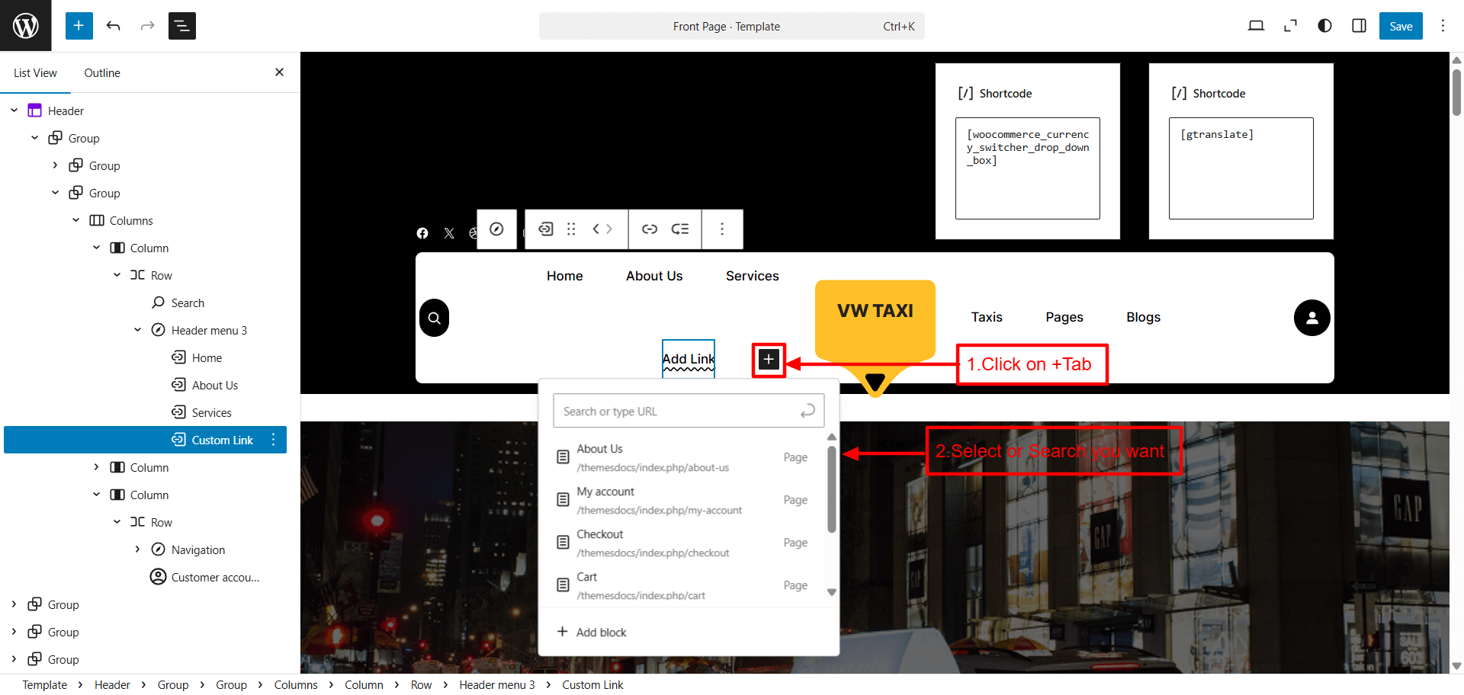Select the List View tab

click(x=35, y=73)
